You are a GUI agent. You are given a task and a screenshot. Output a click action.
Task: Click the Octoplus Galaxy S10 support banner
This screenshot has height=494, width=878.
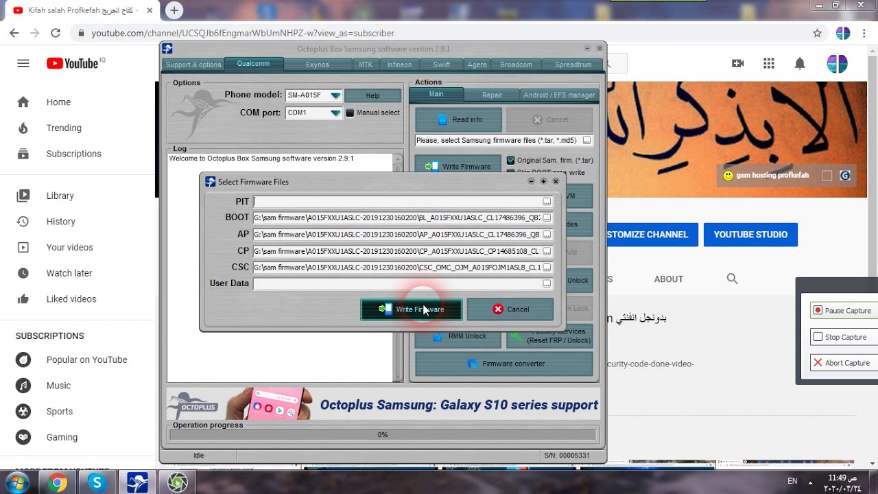[x=383, y=403]
